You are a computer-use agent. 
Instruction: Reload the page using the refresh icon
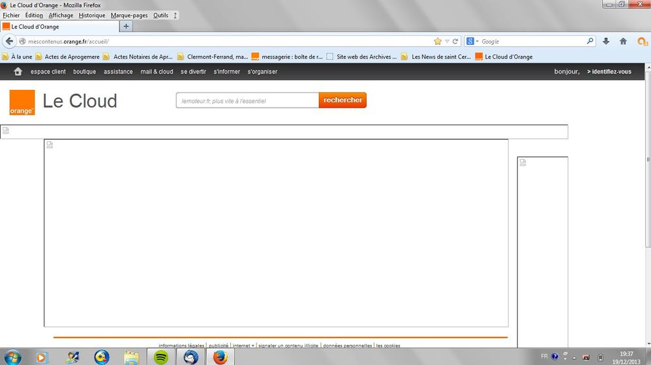point(455,41)
